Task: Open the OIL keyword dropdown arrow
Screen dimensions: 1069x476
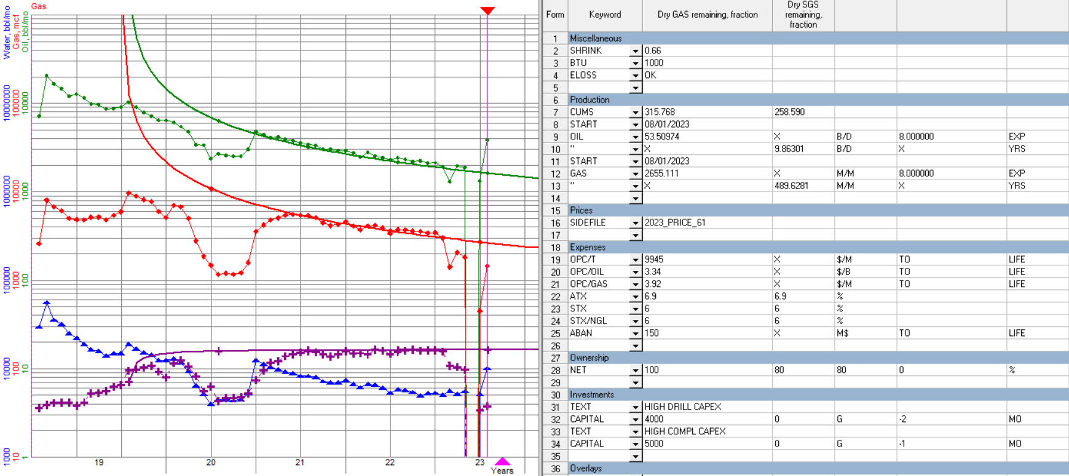Action: tap(636, 137)
